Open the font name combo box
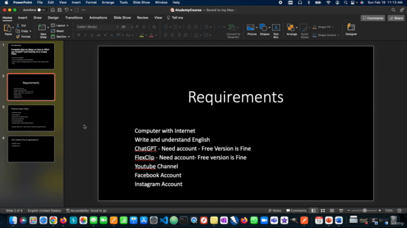The height and width of the screenshot is (228, 407). 97,27
